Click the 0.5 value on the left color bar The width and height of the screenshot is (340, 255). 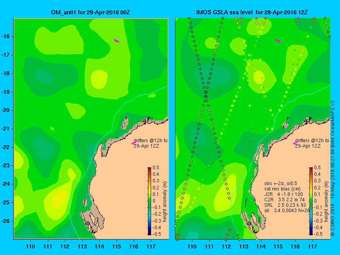pos(156,168)
